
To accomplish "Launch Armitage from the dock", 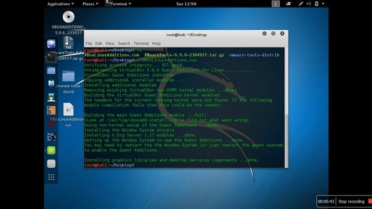I will 51,97.
